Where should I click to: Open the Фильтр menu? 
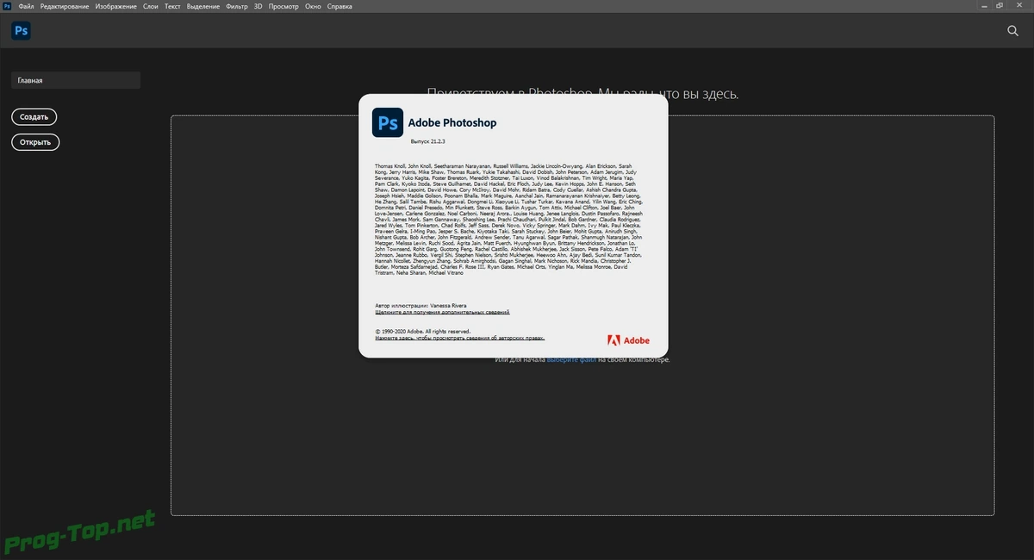[x=236, y=6]
